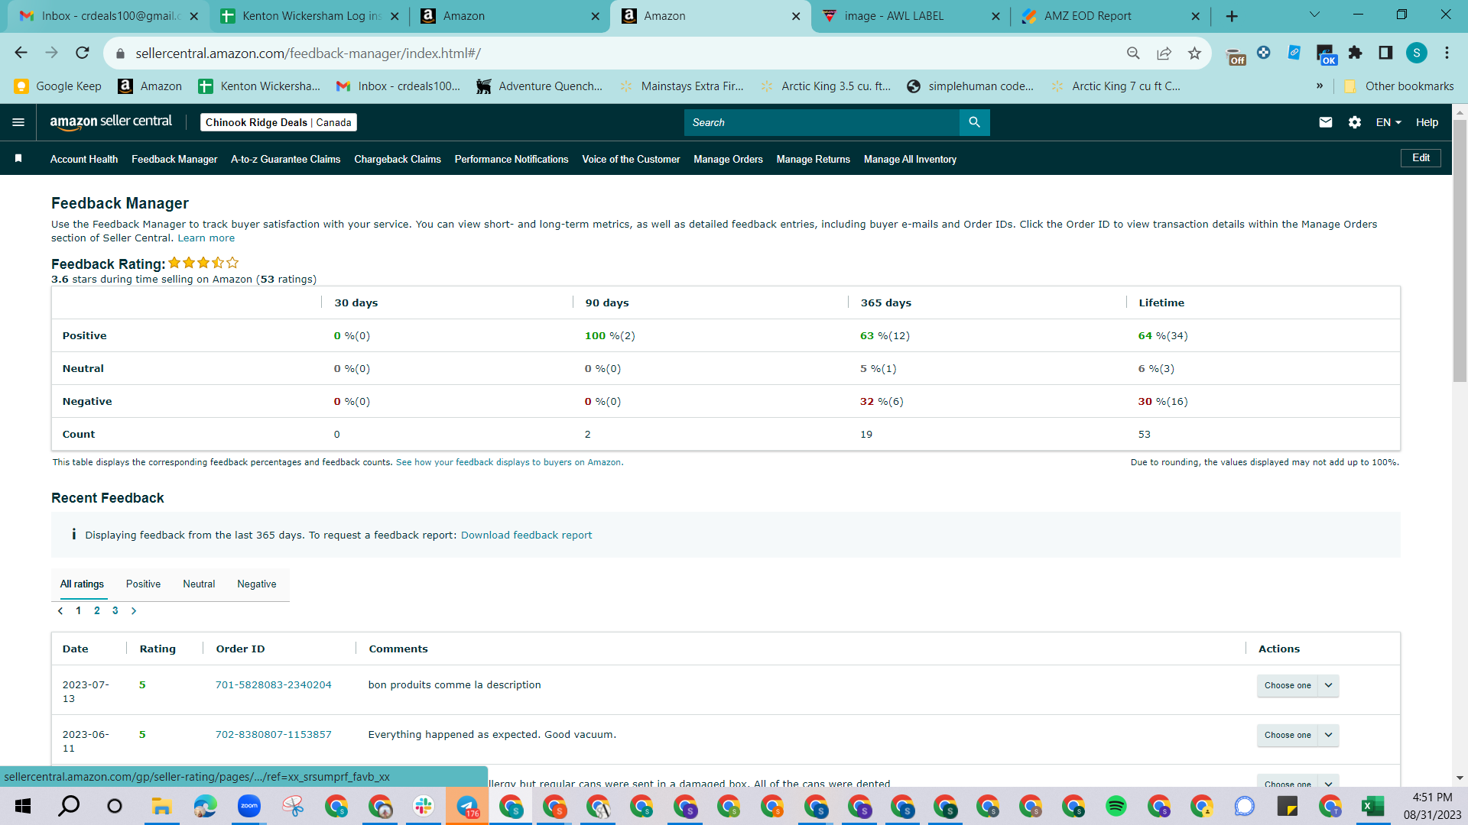This screenshot has width=1468, height=825.
Task: Go to next feedback page arrow
Action: click(134, 611)
